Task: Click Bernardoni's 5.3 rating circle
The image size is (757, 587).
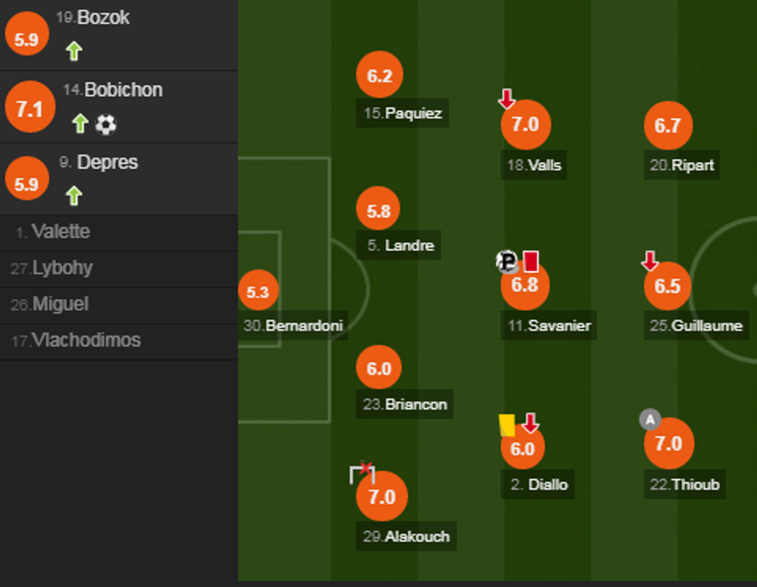Action: point(257,292)
